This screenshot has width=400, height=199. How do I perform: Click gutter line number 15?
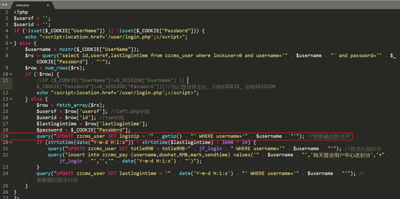[x=5, y=111]
